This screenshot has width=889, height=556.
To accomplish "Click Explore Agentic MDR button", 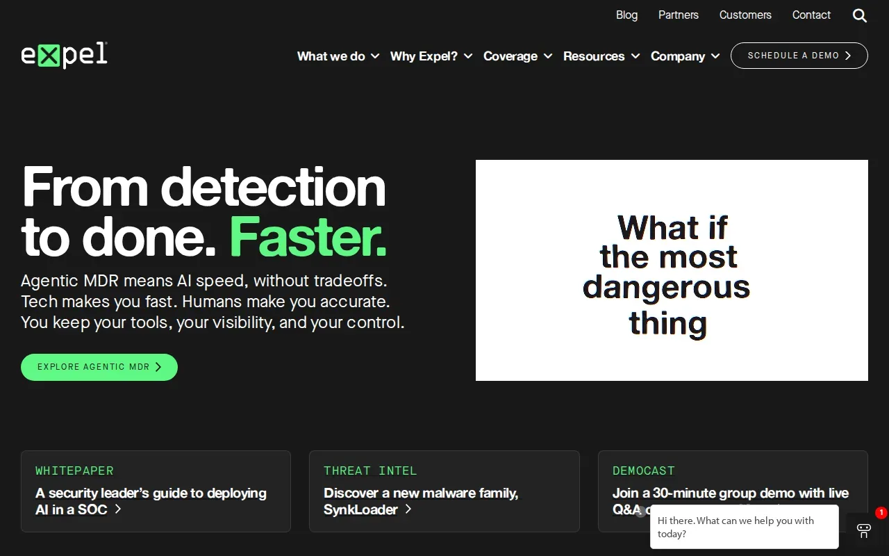I will (99, 367).
